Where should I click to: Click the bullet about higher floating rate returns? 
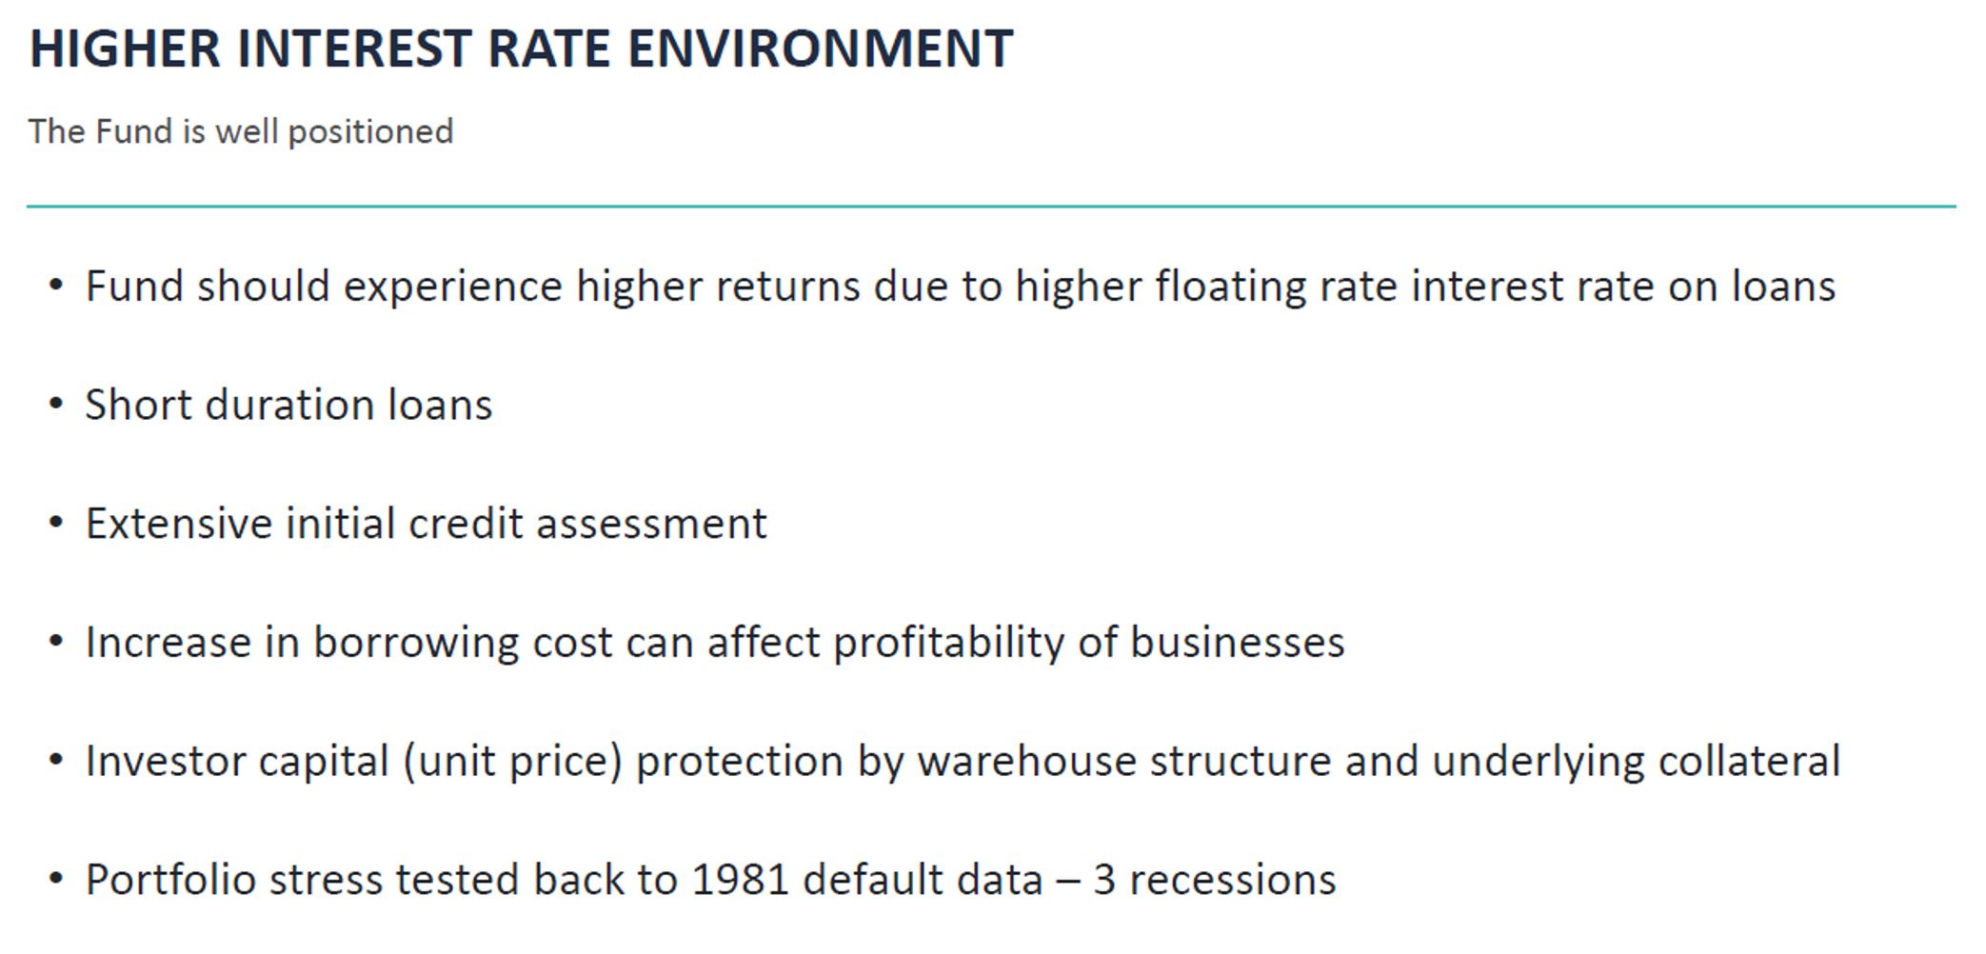pos(961,287)
